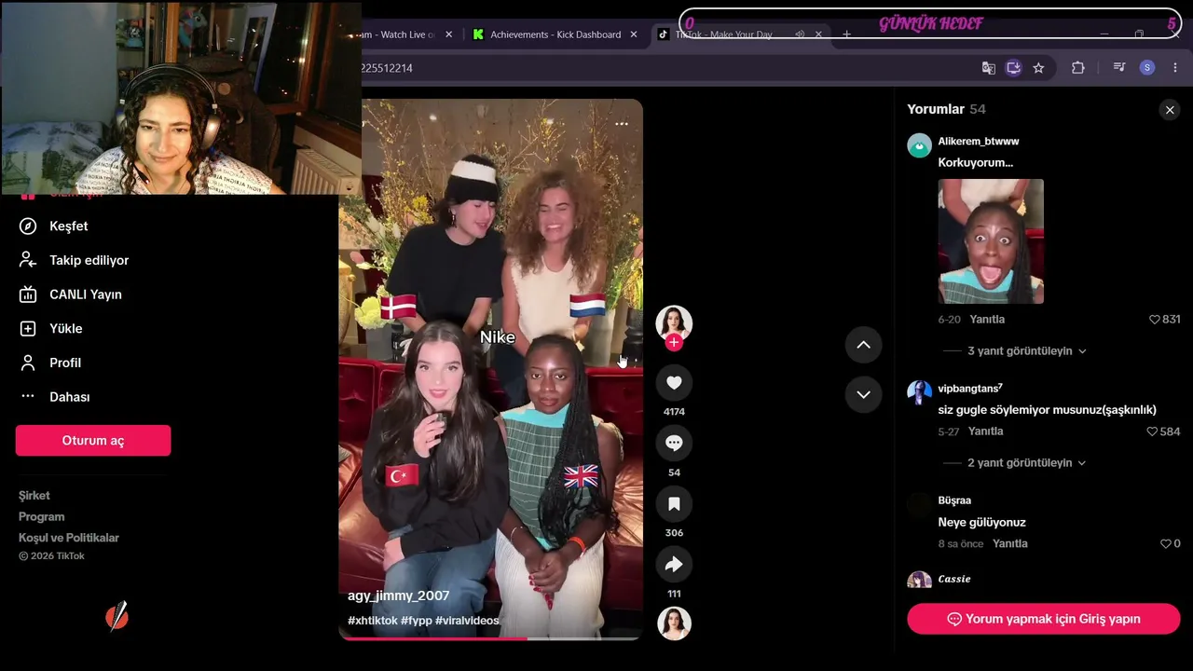Like vipbangtans' comment with 584 likes
1193x671 pixels.
click(1152, 431)
